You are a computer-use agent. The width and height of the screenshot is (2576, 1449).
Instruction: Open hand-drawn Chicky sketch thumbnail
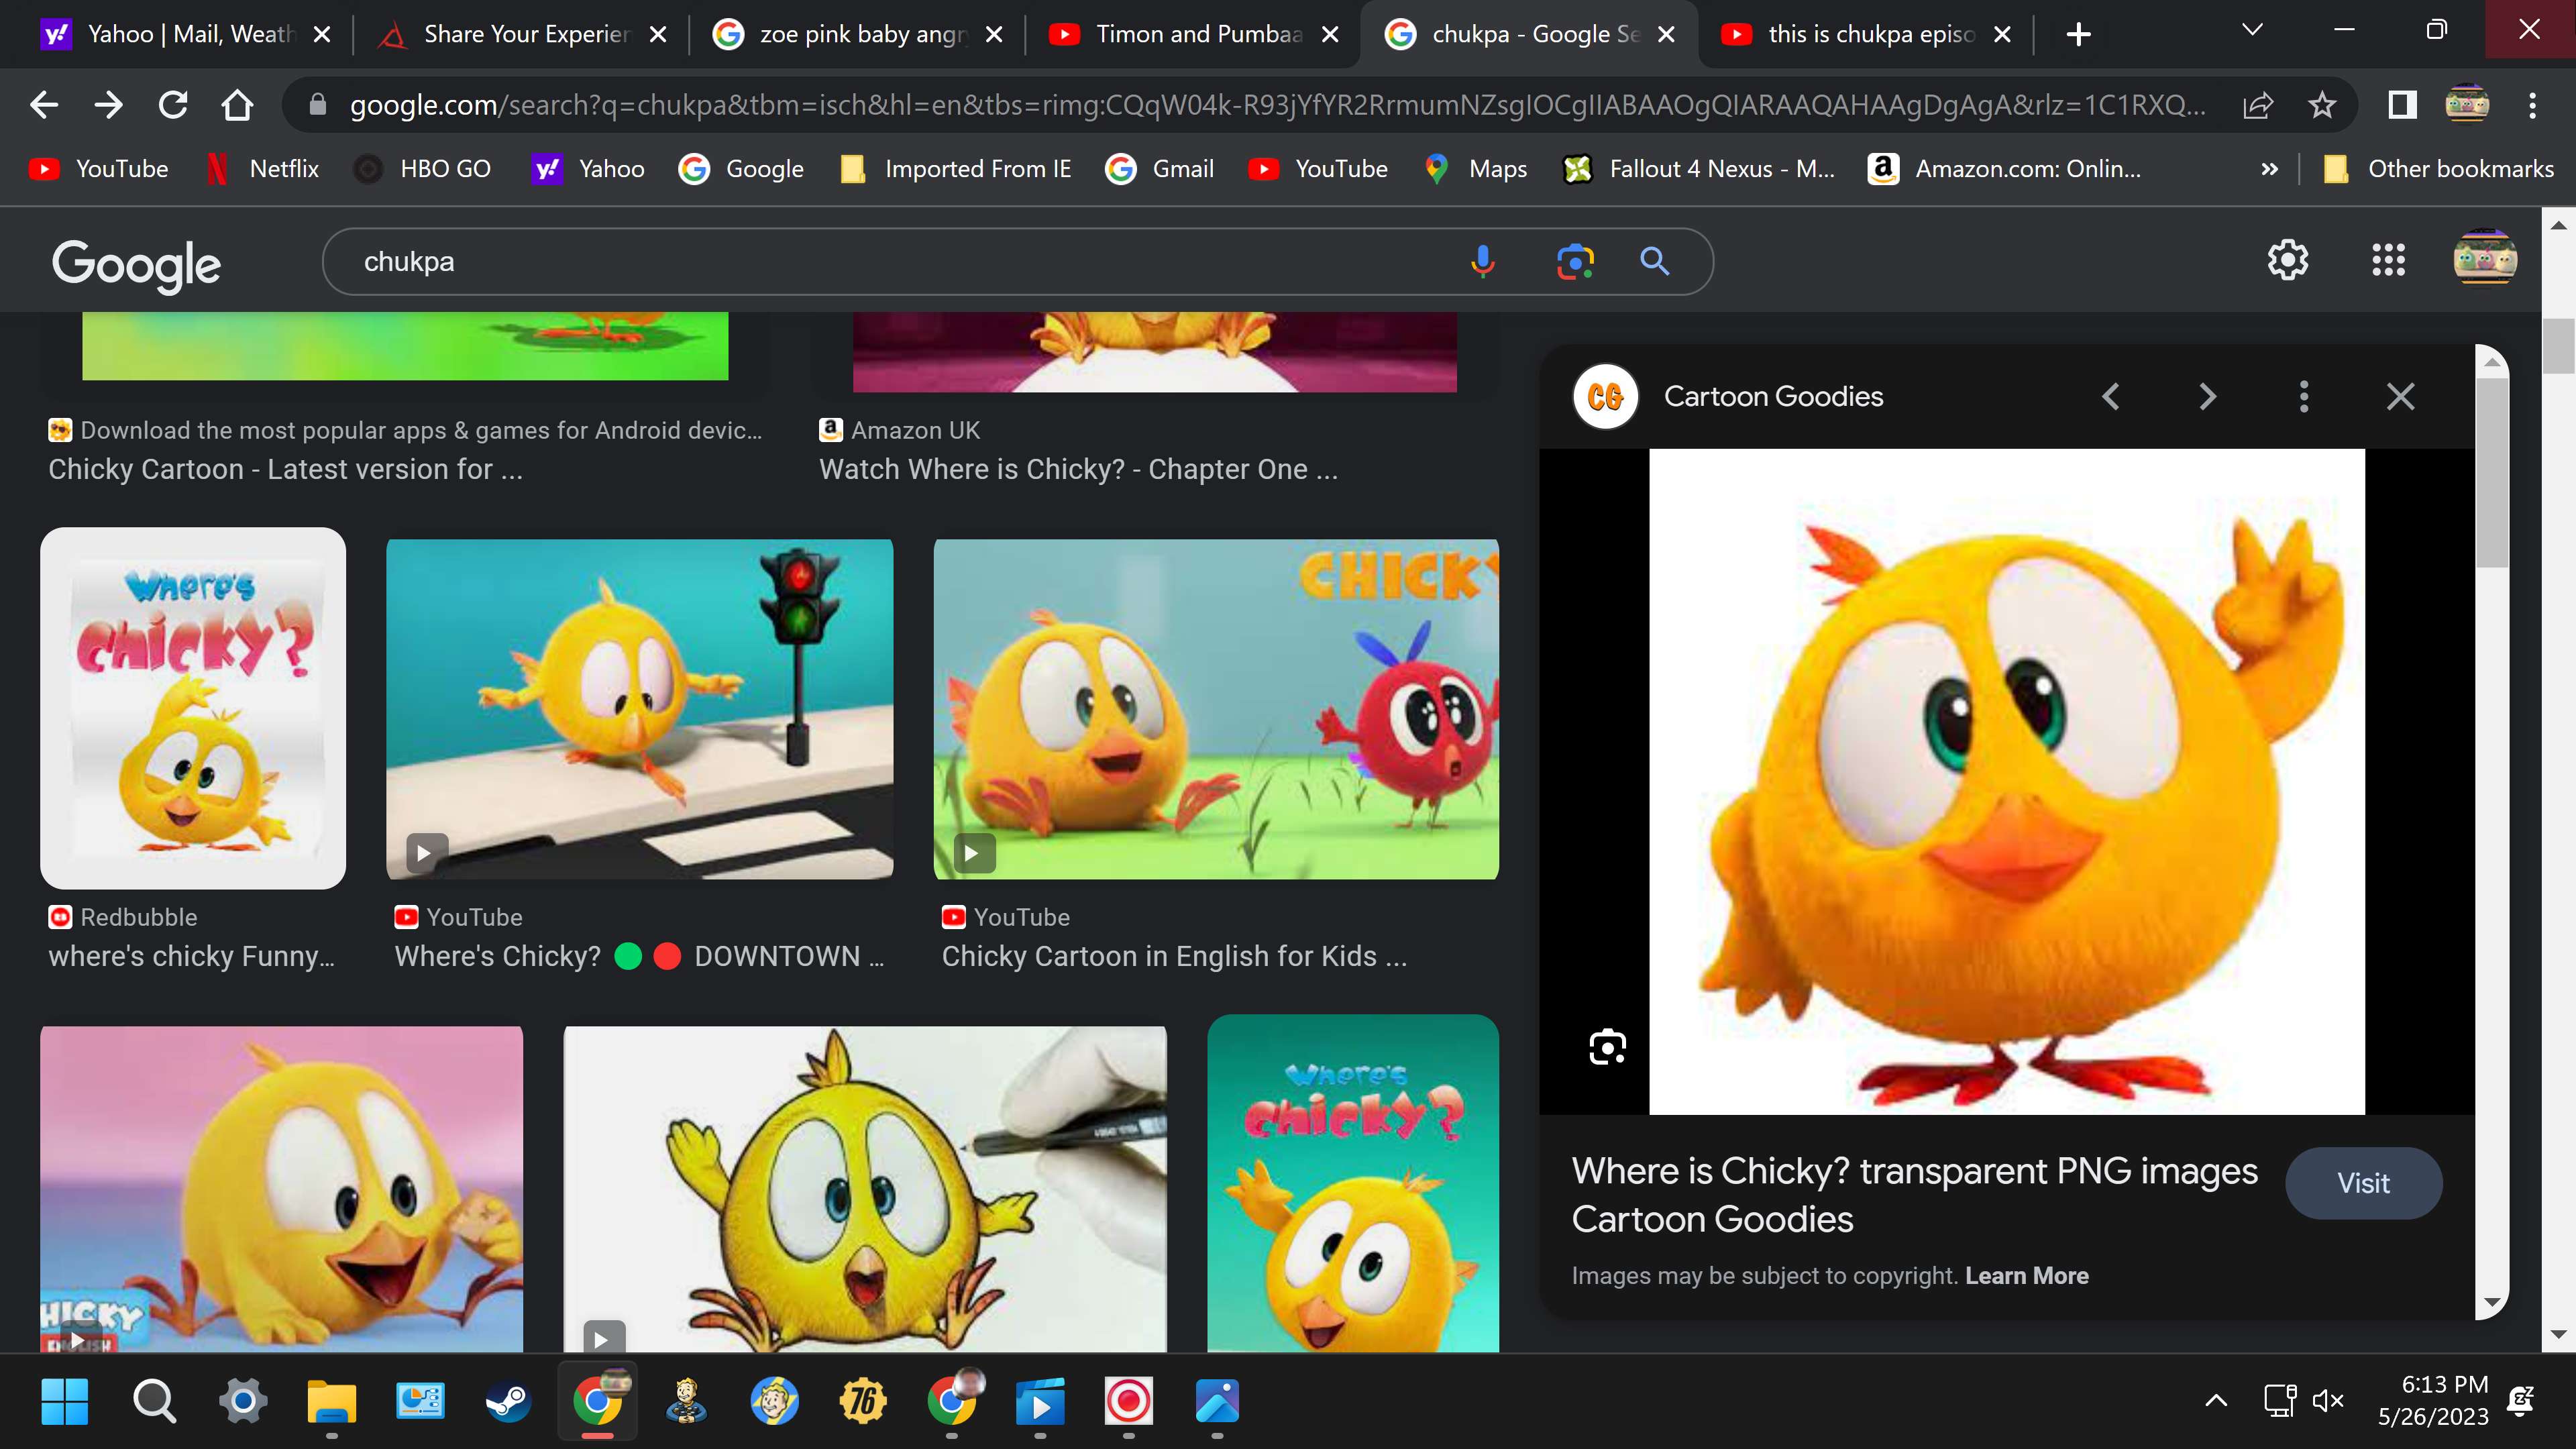[865, 1189]
